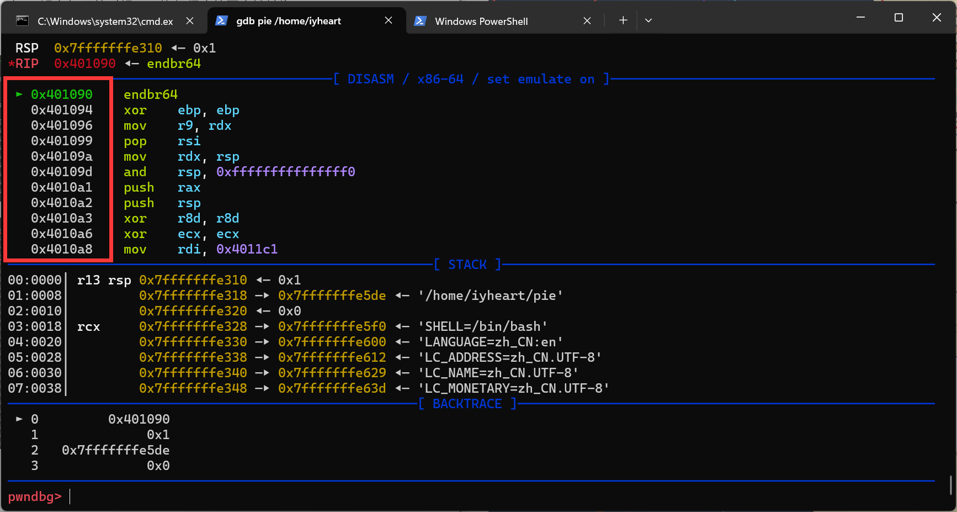Click the endbr64 instruction in disassembly

click(151, 94)
